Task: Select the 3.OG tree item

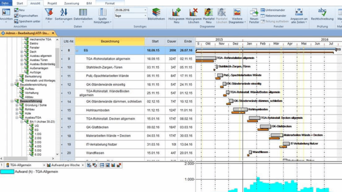Action: (x=38, y=142)
